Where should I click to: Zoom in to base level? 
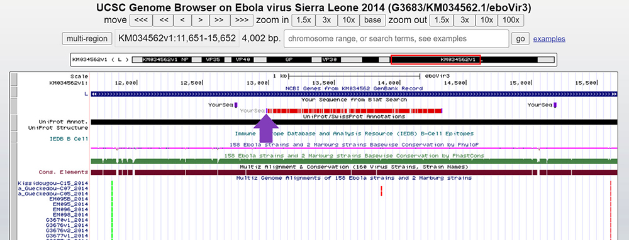[372, 21]
